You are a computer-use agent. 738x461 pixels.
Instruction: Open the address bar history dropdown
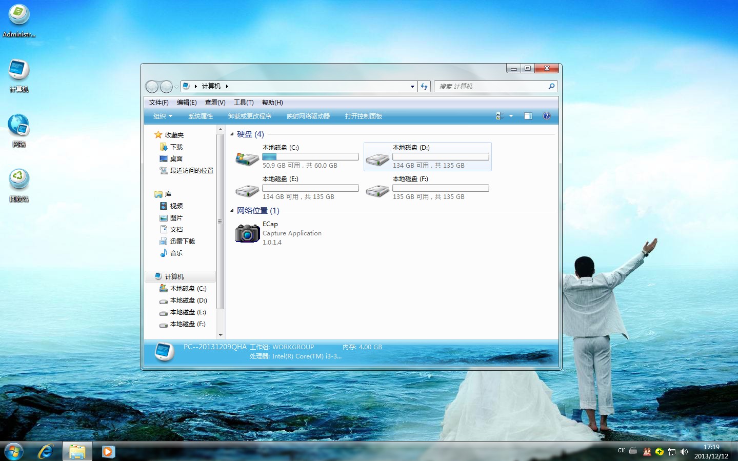coord(412,86)
